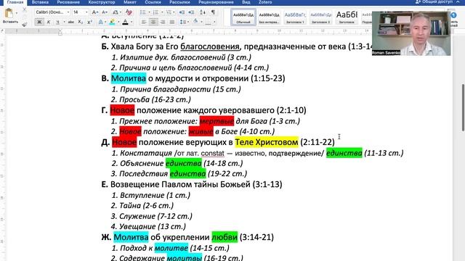
Task: Open the Zotero ribbon tab
Action: tap(265, 2)
